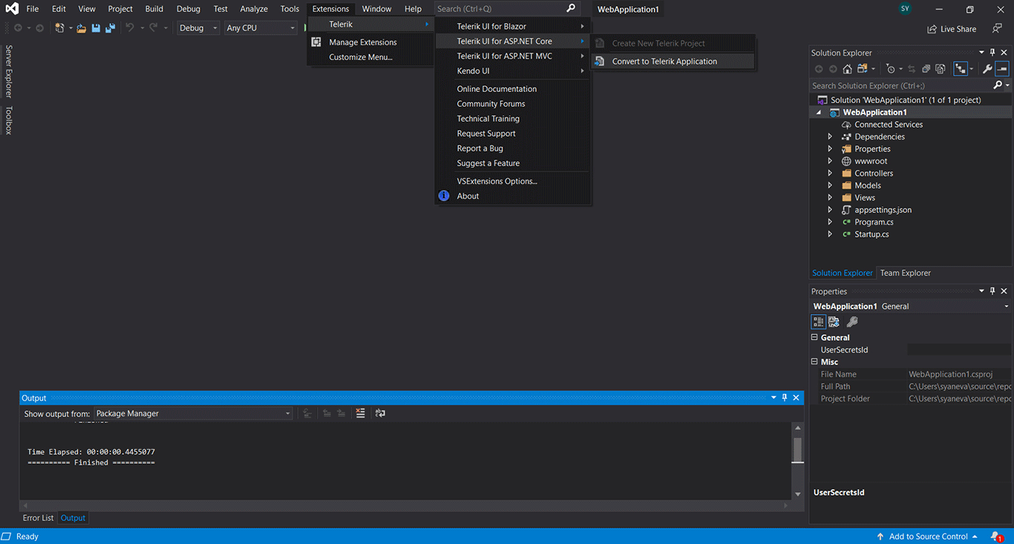Click the New Project toolbar icon
1014x544 pixels.
pyautogui.click(x=59, y=27)
